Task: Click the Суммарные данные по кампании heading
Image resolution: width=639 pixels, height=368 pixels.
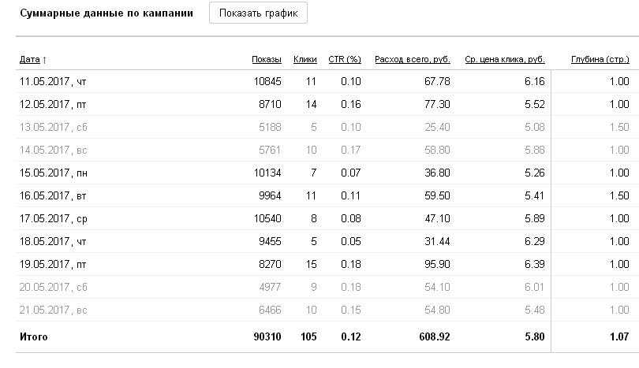Action: click(106, 13)
